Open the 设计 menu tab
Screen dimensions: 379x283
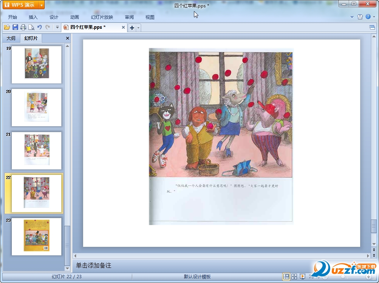pos(54,17)
